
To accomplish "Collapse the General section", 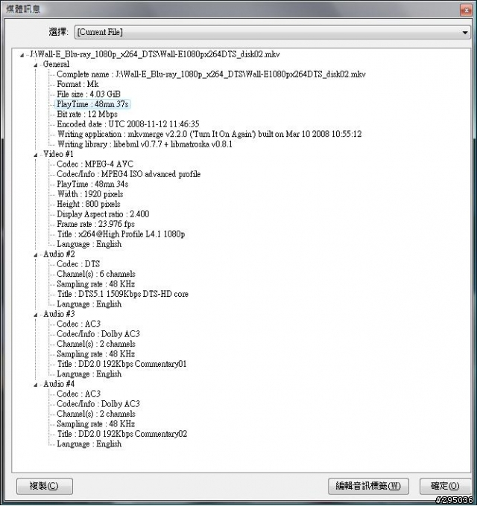I will [36, 65].
